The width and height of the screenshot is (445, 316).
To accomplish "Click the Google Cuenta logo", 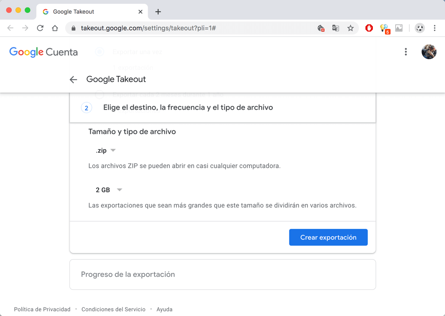I will pos(43,52).
